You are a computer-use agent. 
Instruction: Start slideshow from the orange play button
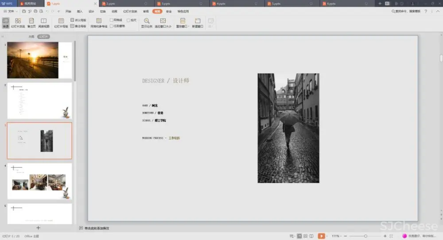(x=321, y=236)
